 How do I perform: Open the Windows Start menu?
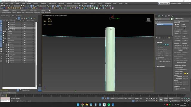coord(78,105)
